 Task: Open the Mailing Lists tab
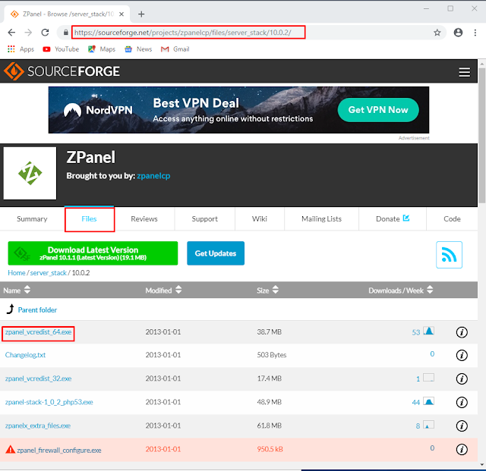(x=321, y=219)
